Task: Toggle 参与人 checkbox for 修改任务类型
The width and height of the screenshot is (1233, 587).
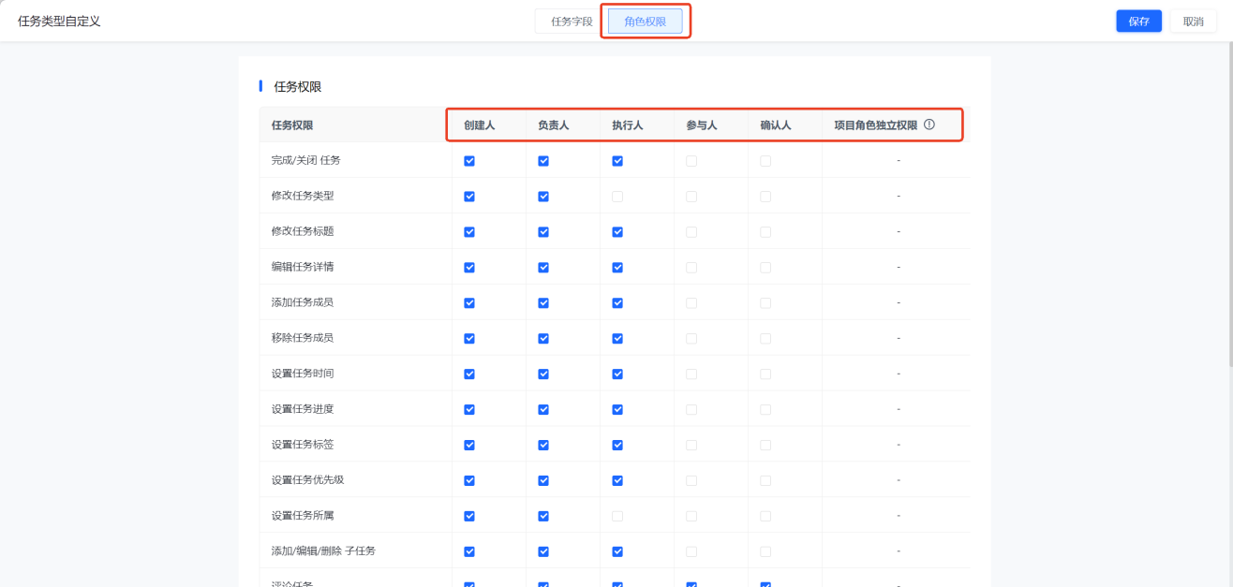Action: 691,197
